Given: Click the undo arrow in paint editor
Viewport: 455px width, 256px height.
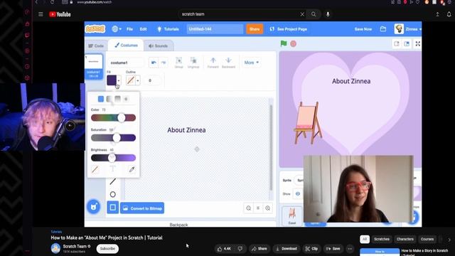Looking at the screenshot, I should [154, 63].
